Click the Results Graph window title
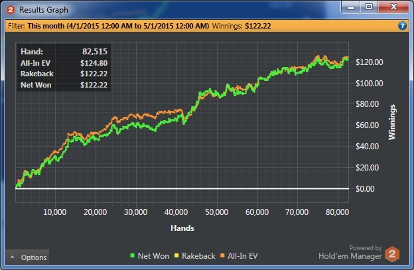The width and height of the screenshot is (414, 270). [x=44, y=10]
